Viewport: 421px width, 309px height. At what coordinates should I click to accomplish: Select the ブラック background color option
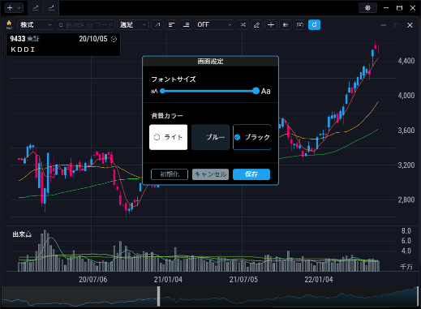click(252, 137)
